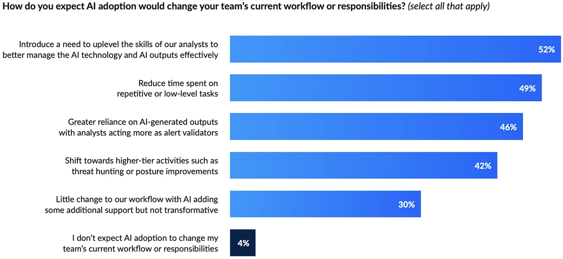Click the 42% bar for higher-tier activities
This screenshot has height=259, width=563.
pos(347,165)
